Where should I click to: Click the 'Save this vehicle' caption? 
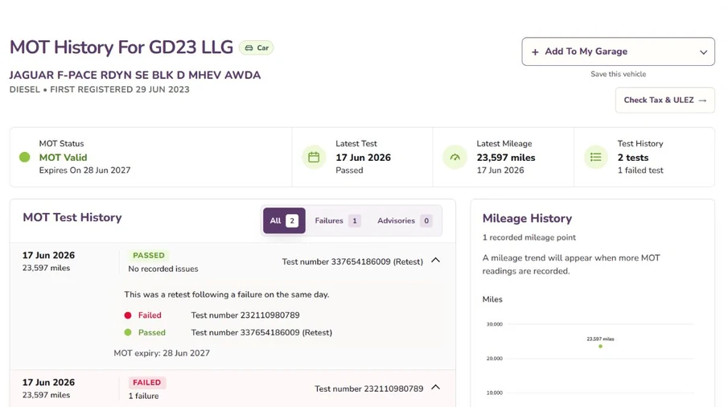click(x=619, y=74)
